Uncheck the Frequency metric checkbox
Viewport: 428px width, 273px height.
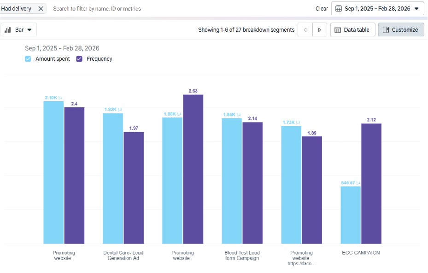tap(79, 59)
